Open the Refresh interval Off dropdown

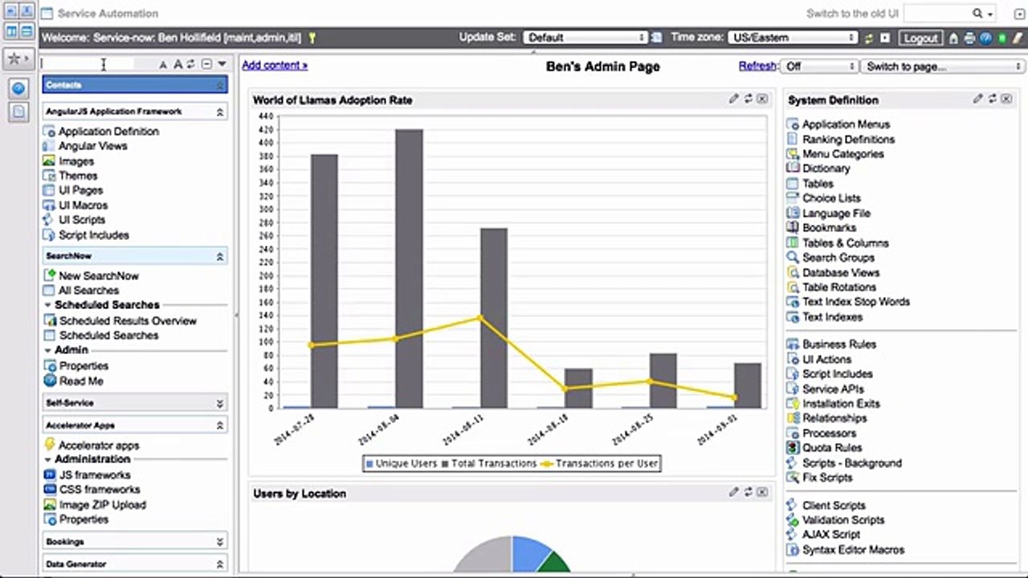click(x=819, y=67)
